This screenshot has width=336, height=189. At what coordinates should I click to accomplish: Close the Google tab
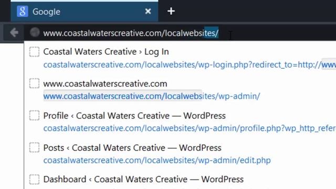[x=148, y=11]
